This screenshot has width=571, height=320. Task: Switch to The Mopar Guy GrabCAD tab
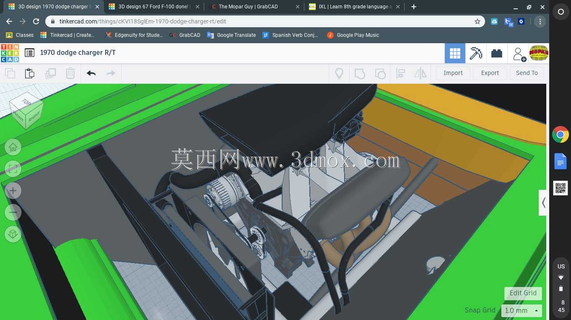[254, 7]
